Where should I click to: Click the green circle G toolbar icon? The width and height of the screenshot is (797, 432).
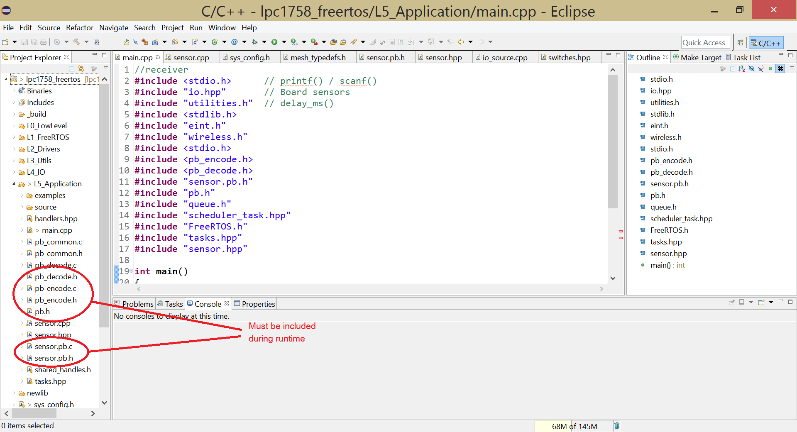[x=215, y=42]
